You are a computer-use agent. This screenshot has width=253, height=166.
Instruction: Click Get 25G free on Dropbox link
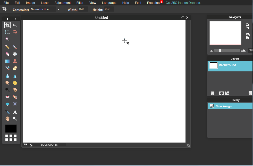[183, 3]
